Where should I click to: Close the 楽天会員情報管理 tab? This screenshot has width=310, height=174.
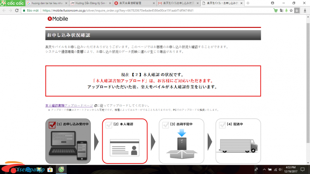click(x=154, y=3)
